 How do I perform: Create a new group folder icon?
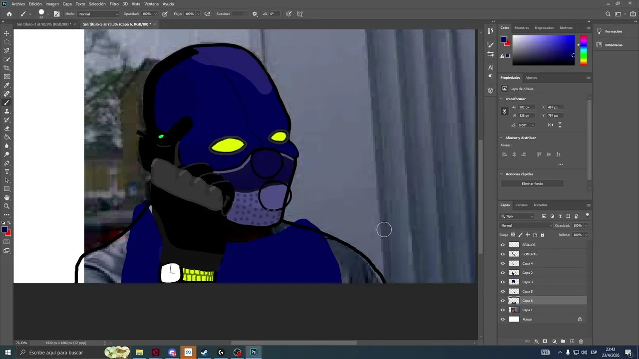563,342
